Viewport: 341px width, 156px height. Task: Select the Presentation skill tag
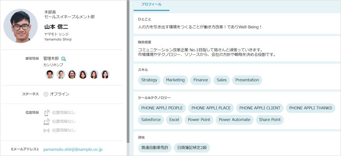click(x=247, y=80)
